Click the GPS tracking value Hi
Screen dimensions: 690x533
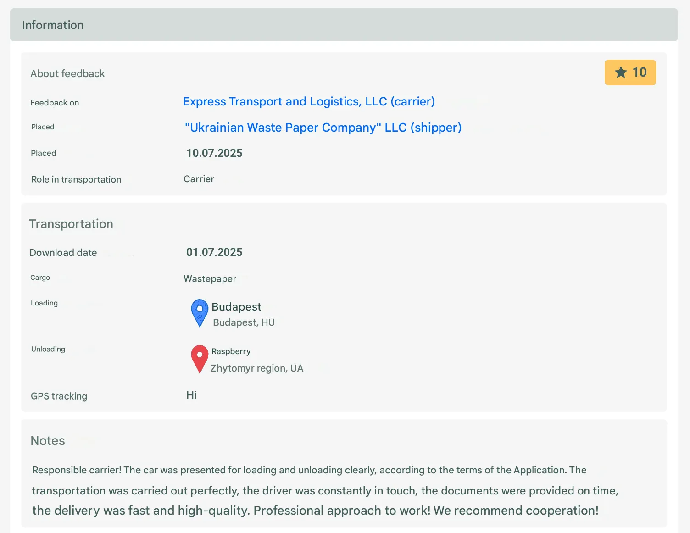tap(191, 395)
